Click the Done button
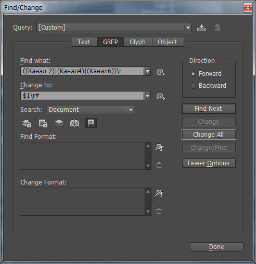Screen dimensions: 256x264 coord(216,247)
